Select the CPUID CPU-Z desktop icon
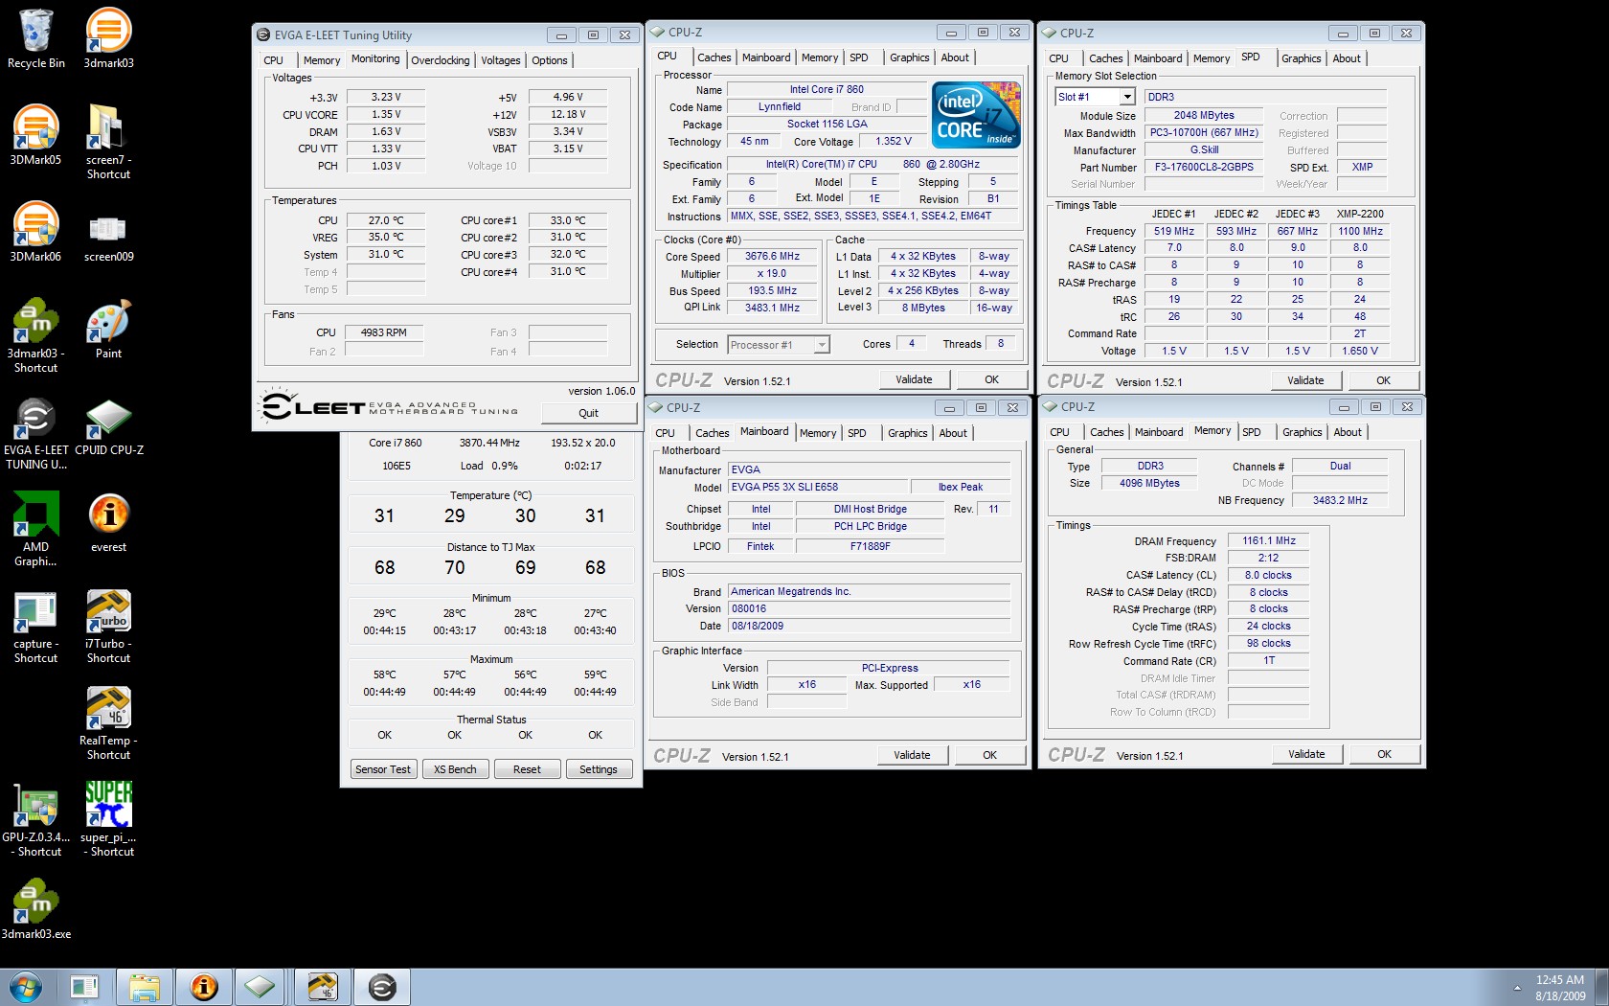 pyautogui.click(x=108, y=427)
